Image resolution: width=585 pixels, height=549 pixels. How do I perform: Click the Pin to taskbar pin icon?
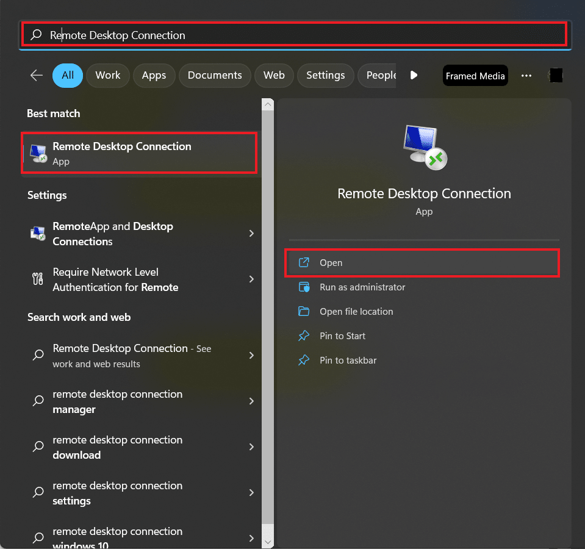click(304, 361)
